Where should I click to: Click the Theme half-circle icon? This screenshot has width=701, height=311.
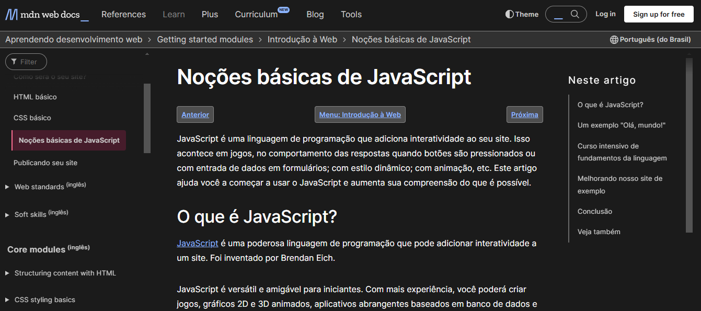[509, 14]
